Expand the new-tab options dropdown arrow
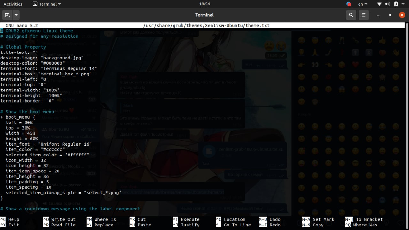409x230 pixels. (x=16, y=15)
